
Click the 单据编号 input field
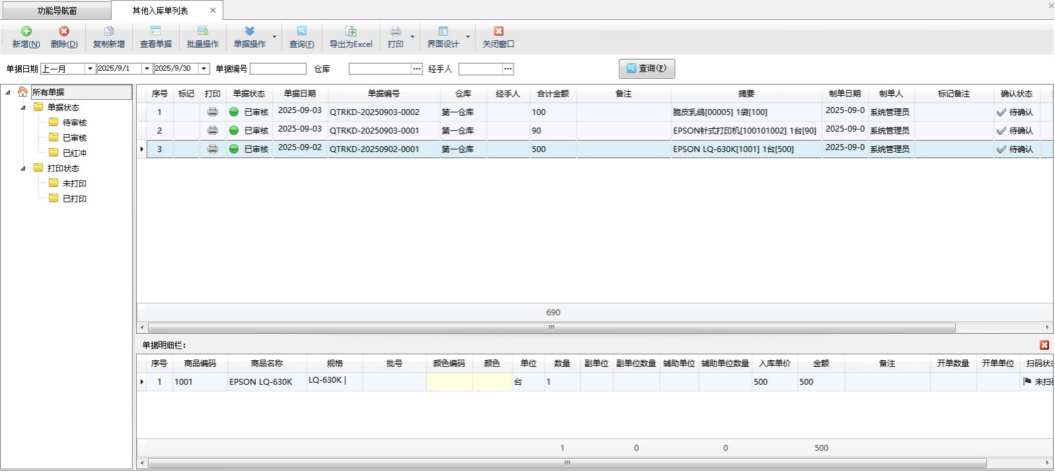click(x=278, y=69)
